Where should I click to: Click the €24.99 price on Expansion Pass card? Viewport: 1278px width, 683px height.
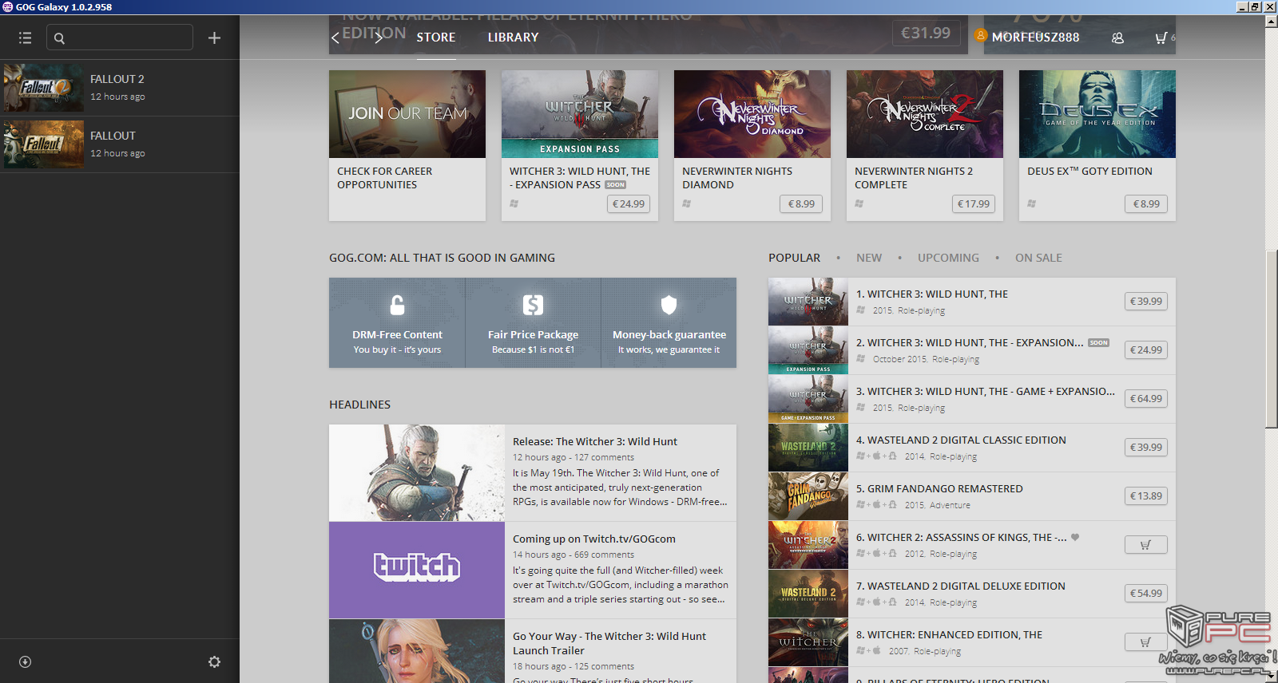(x=629, y=204)
